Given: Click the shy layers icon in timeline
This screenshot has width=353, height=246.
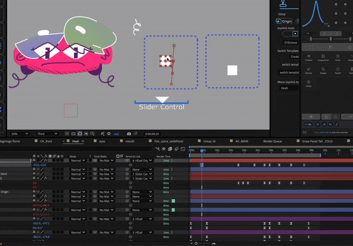Looking at the screenshot, I should (164, 149).
